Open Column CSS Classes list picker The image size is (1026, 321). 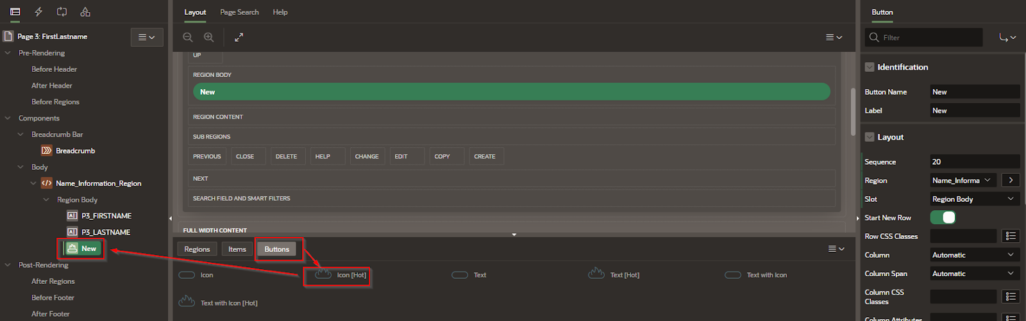click(x=1011, y=296)
